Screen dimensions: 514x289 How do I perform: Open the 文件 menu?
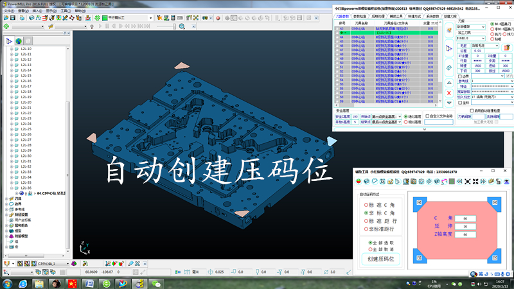[9, 11]
